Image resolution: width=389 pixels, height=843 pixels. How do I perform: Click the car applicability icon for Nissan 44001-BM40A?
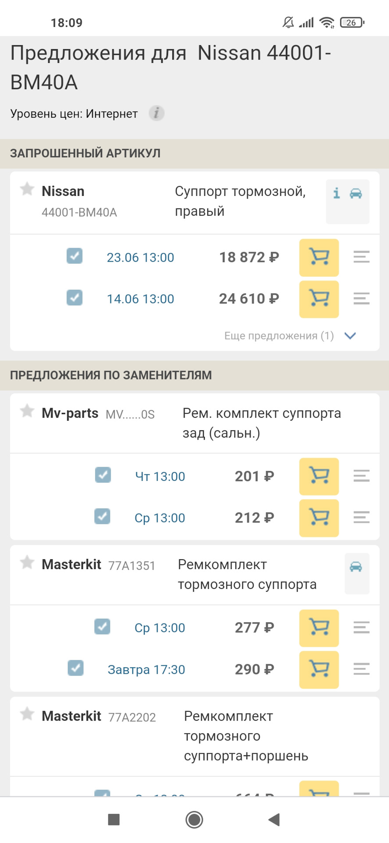click(x=356, y=194)
